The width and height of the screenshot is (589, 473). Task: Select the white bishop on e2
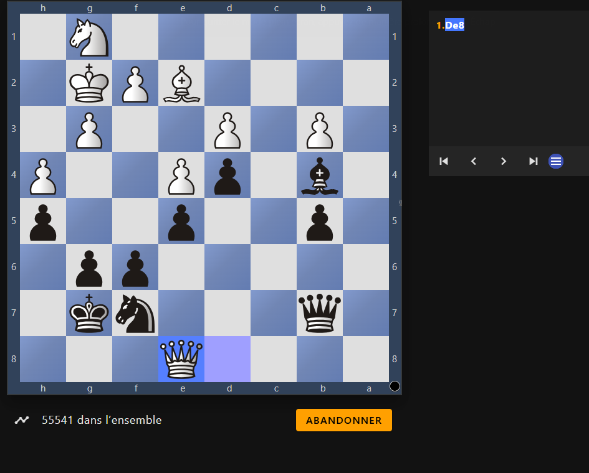[x=181, y=83]
